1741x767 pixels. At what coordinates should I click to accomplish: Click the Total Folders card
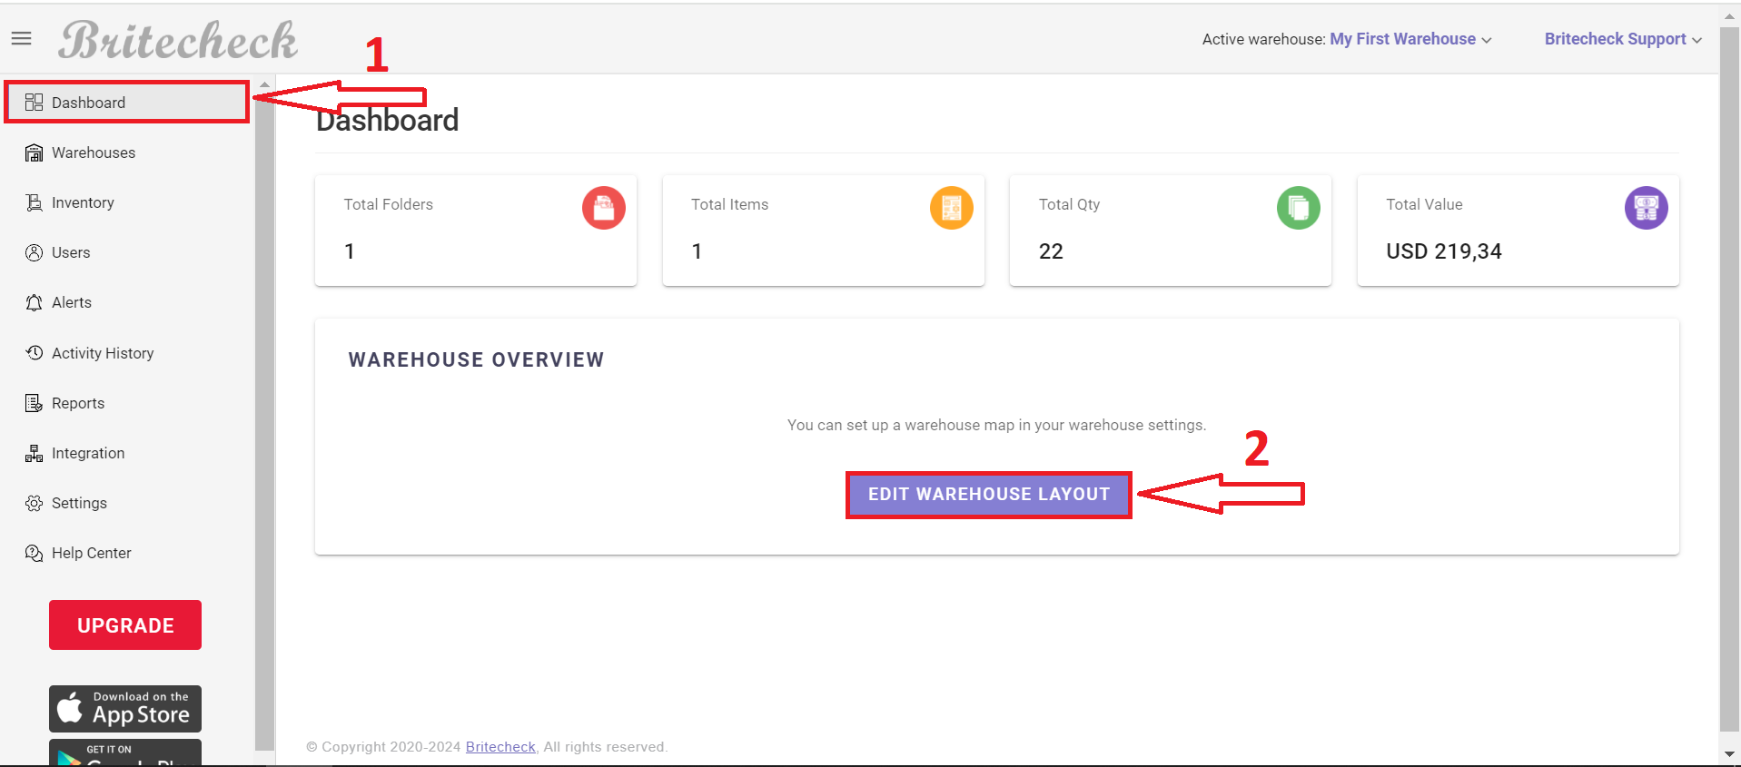[476, 231]
